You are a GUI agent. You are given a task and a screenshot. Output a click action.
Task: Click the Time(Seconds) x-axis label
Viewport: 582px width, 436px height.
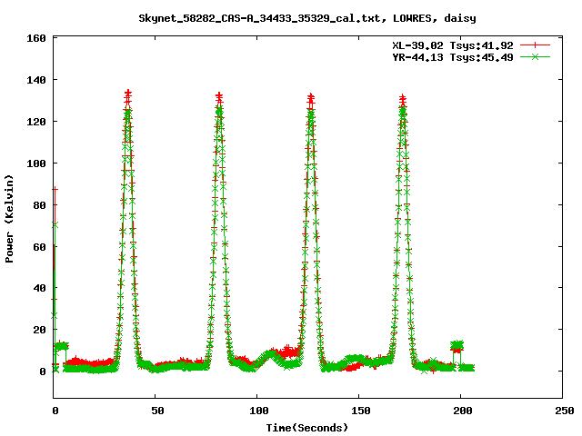307,428
